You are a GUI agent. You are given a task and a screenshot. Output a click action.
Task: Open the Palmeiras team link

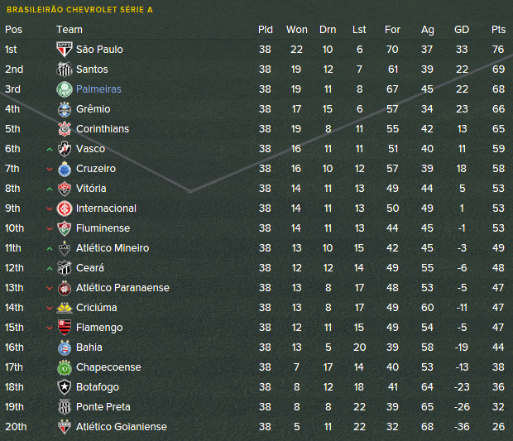(x=98, y=89)
